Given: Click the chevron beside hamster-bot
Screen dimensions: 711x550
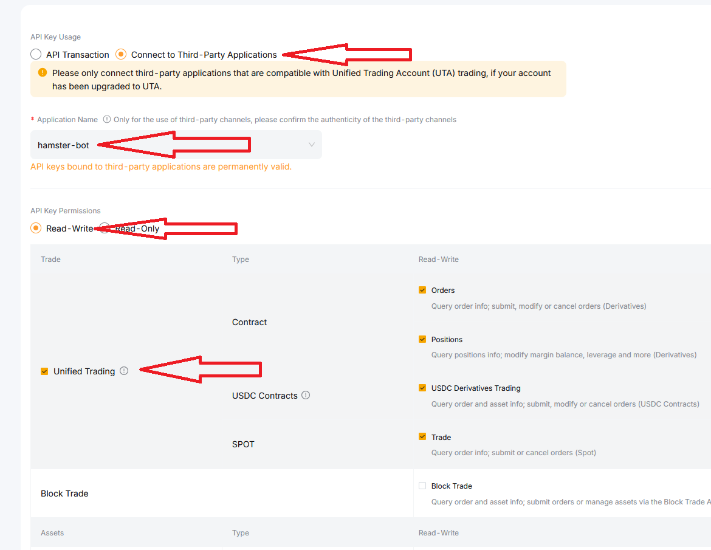Looking at the screenshot, I should (x=311, y=145).
